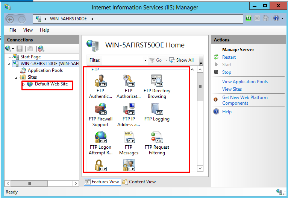
Task: Open the group-by toolbar overflow dropdown
Action: tap(201, 63)
